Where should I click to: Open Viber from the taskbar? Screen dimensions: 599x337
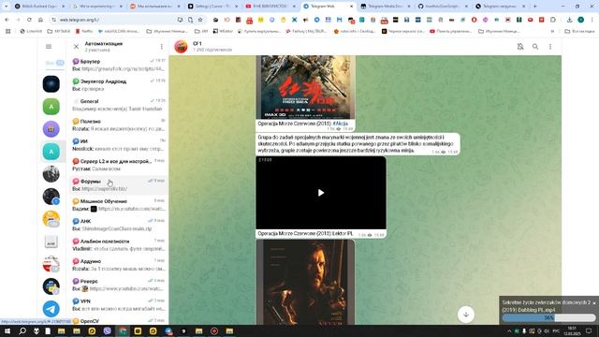(108, 330)
